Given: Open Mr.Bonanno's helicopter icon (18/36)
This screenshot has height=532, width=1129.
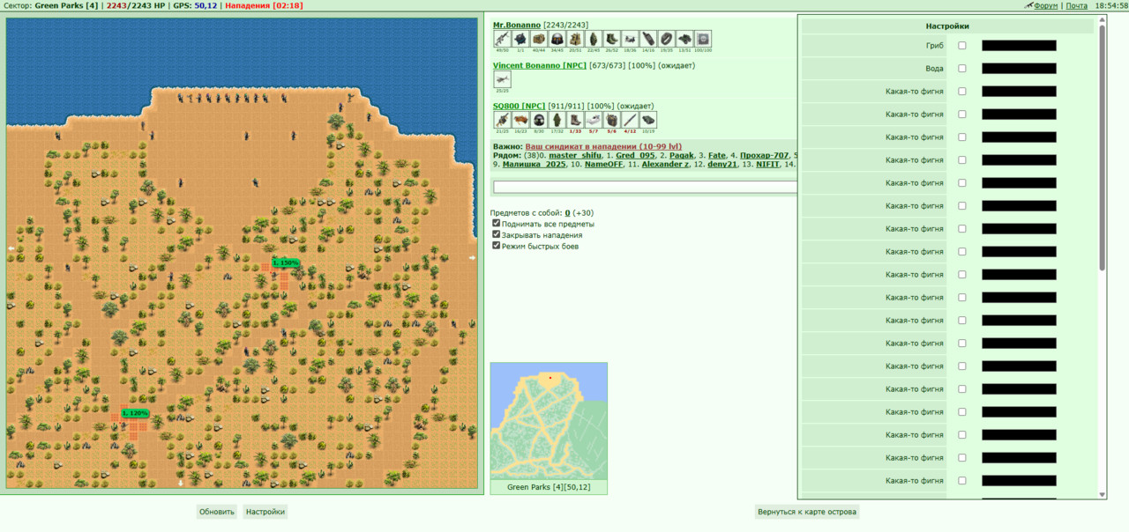Looking at the screenshot, I should pyautogui.click(x=630, y=39).
